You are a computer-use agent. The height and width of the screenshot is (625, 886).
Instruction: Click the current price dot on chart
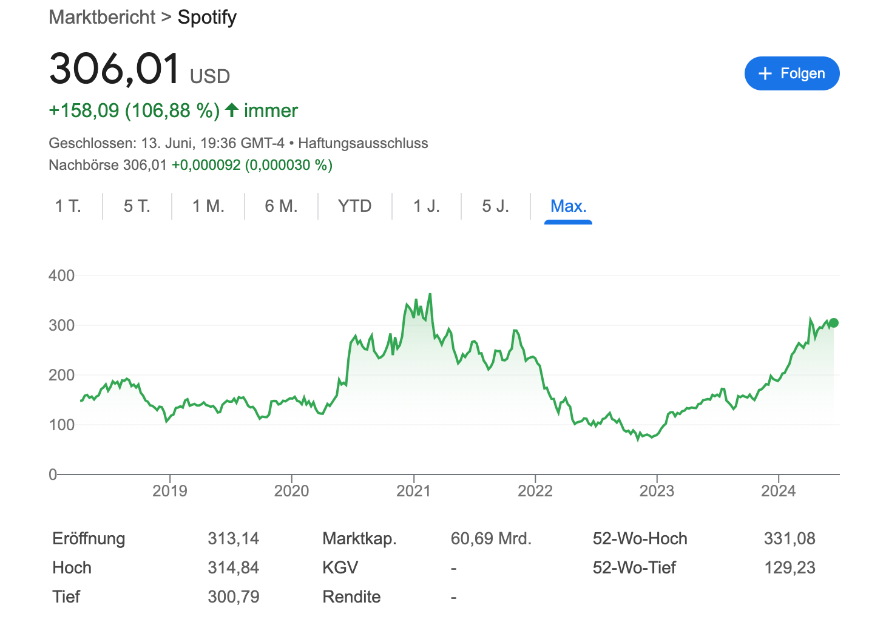point(834,323)
